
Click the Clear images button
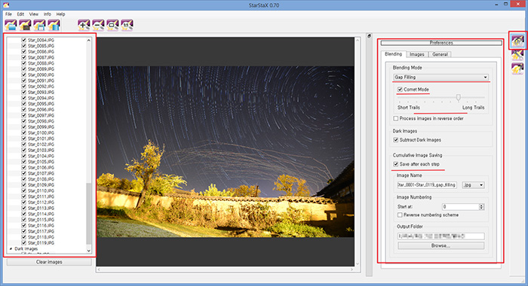click(x=49, y=262)
